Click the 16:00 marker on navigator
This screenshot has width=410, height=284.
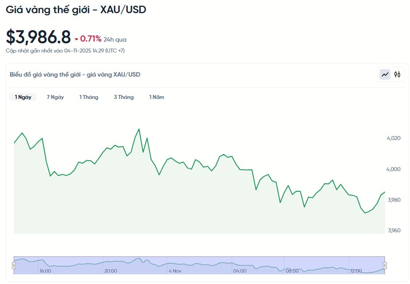click(x=46, y=271)
